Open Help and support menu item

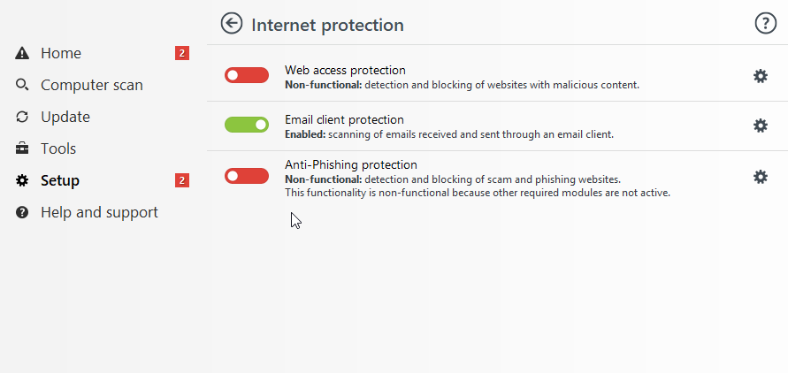pos(100,212)
